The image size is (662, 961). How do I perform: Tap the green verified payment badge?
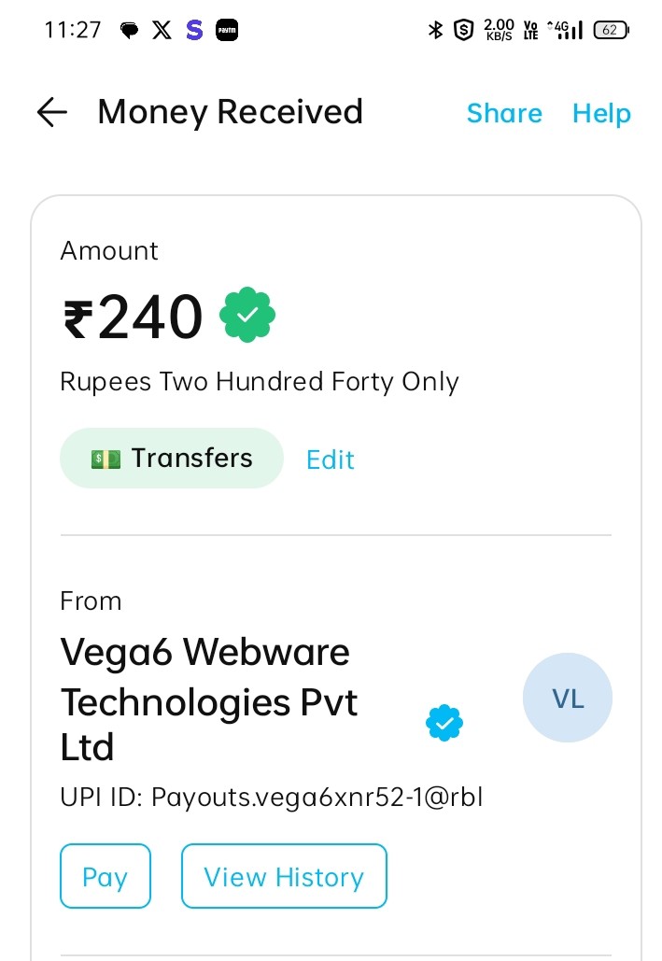[247, 315]
